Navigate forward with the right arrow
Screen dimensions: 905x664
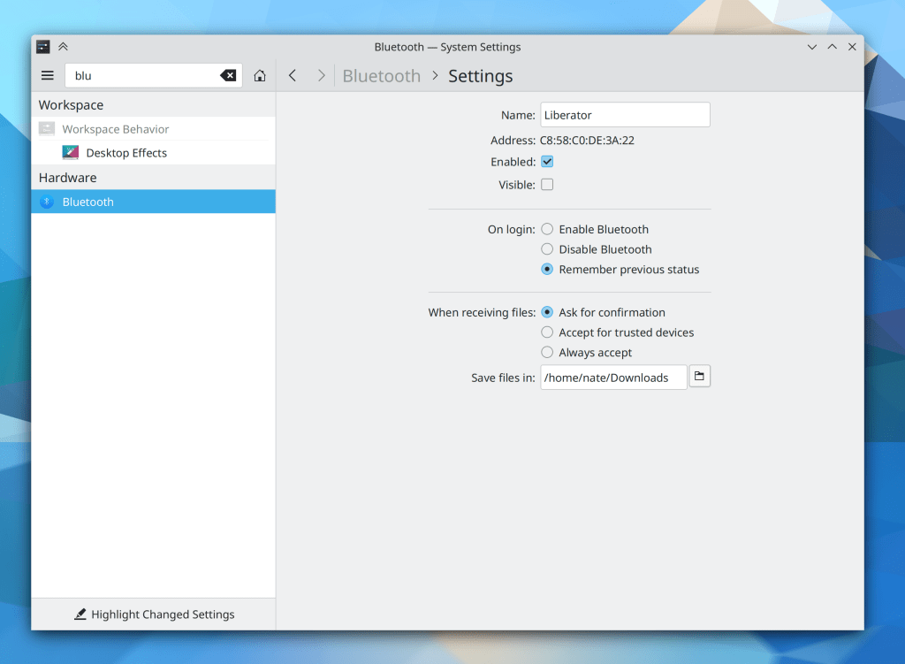coord(321,76)
